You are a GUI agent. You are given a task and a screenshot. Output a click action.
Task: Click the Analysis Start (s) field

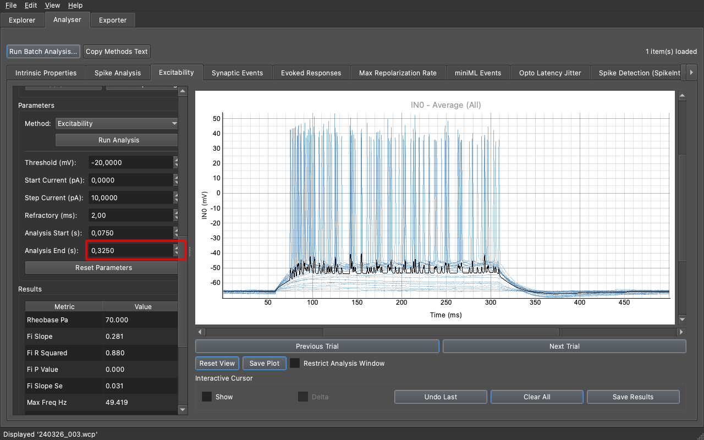130,233
